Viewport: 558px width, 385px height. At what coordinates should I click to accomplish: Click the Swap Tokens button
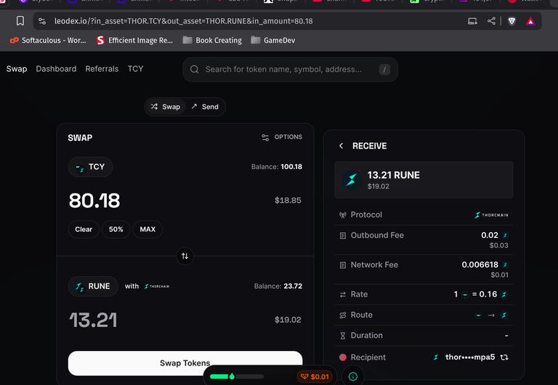pyautogui.click(x=185, y=363)
